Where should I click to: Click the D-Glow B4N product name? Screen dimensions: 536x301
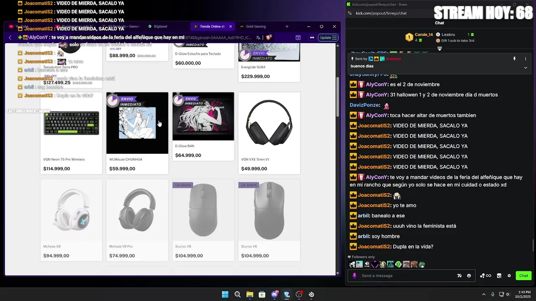185,146
